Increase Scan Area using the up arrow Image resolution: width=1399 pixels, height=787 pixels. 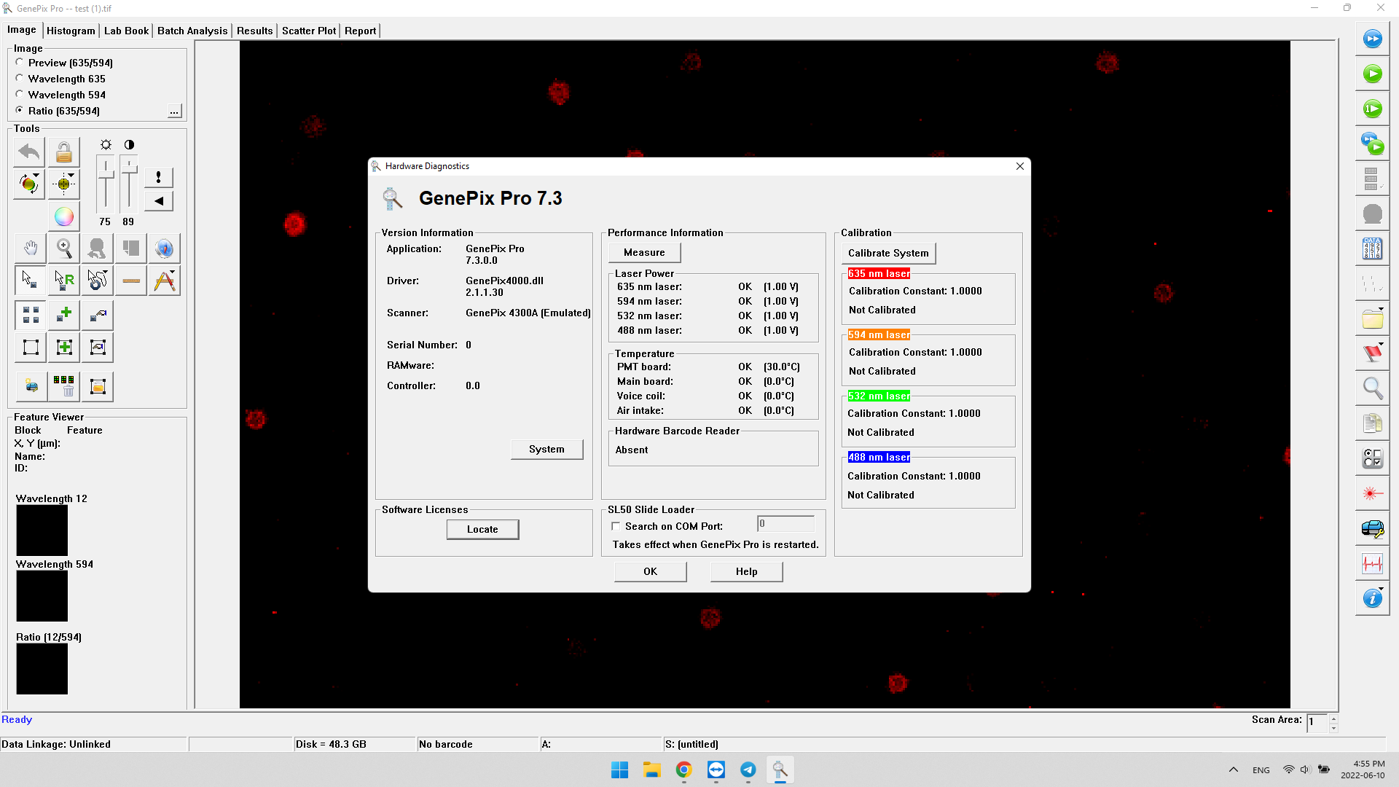click(1333, 718)
